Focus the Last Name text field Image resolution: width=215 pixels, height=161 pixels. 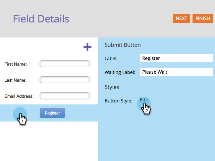(65, 80)
